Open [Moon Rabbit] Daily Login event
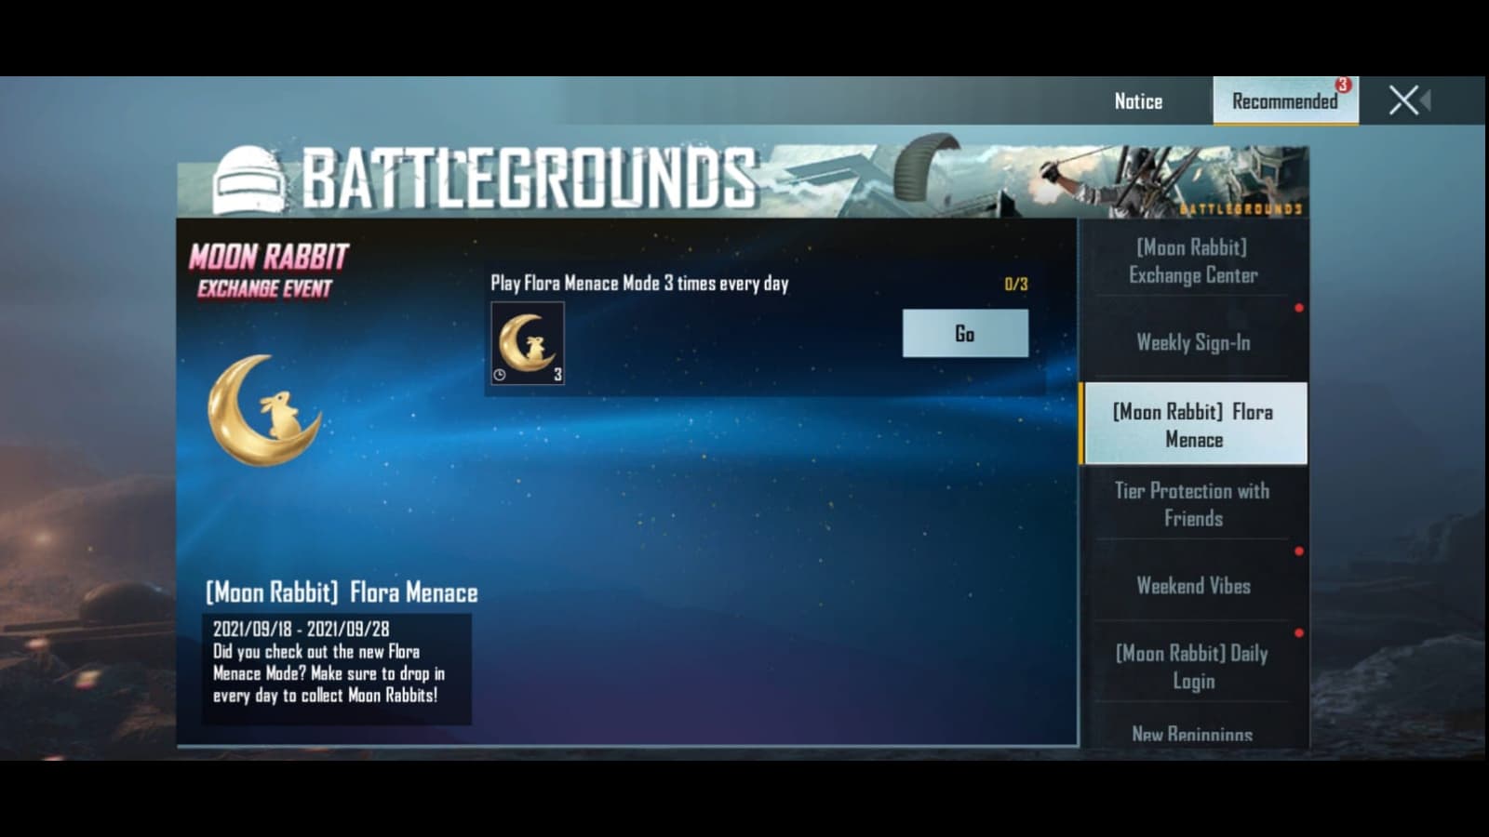 (x=1193, y=667)
